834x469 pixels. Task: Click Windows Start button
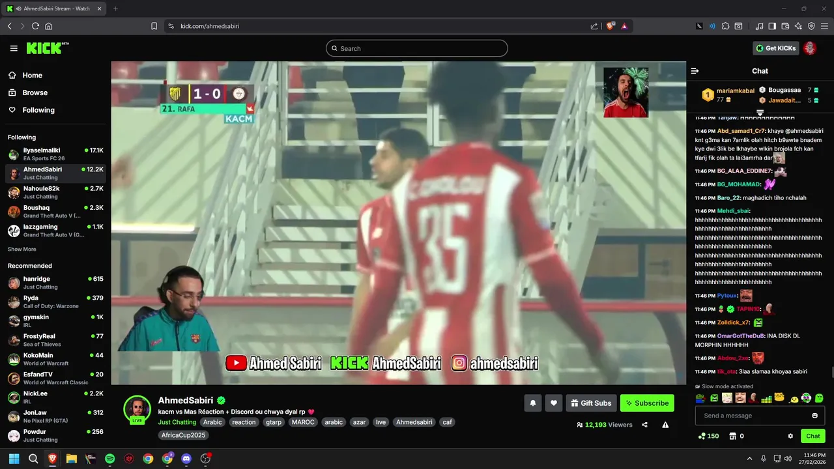[x=14, y=459]
